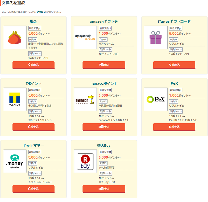Apply for ドットマネー exchange

[33, 189]
